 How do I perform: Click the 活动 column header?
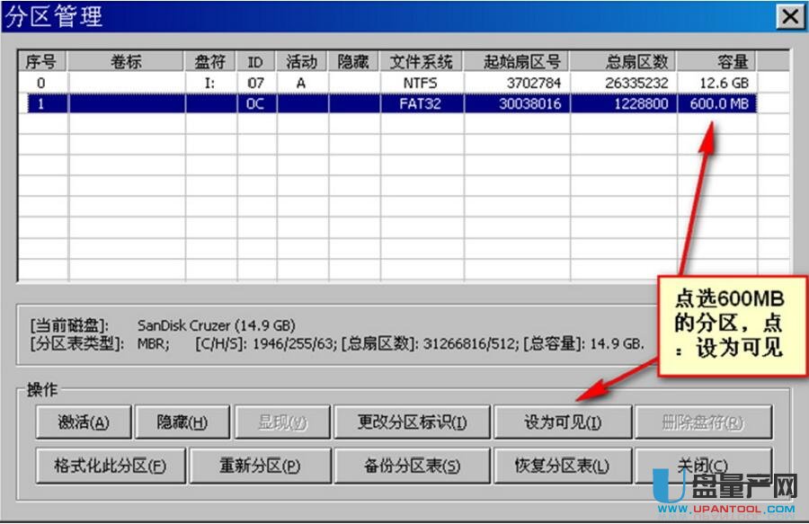coord(302,61)
